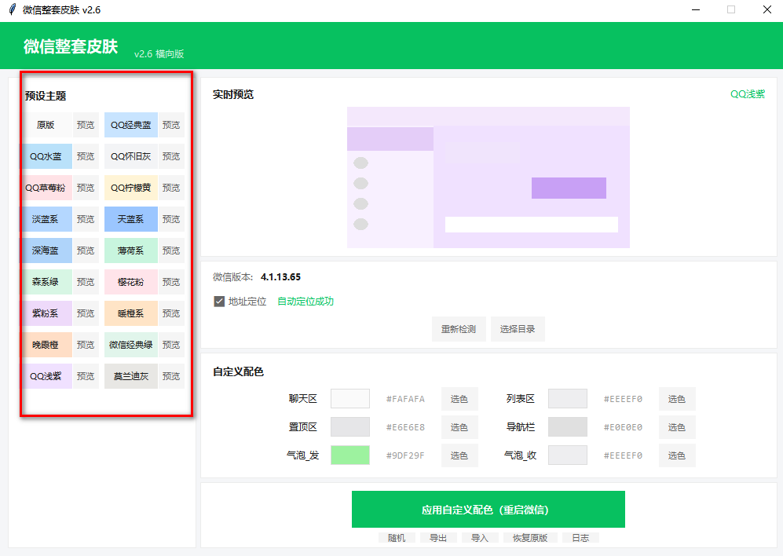Preview the 微信经典绿 theme

[x=171, y=346]
